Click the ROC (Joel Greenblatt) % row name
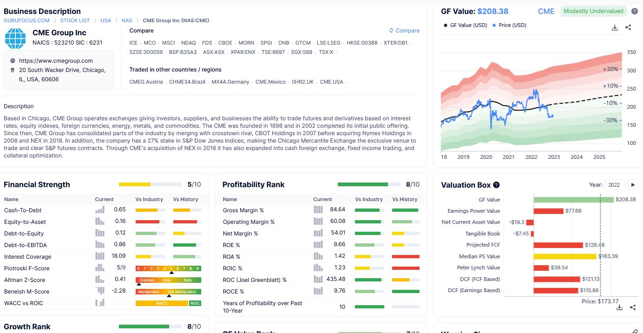643x333 pixels. point(255,280)
